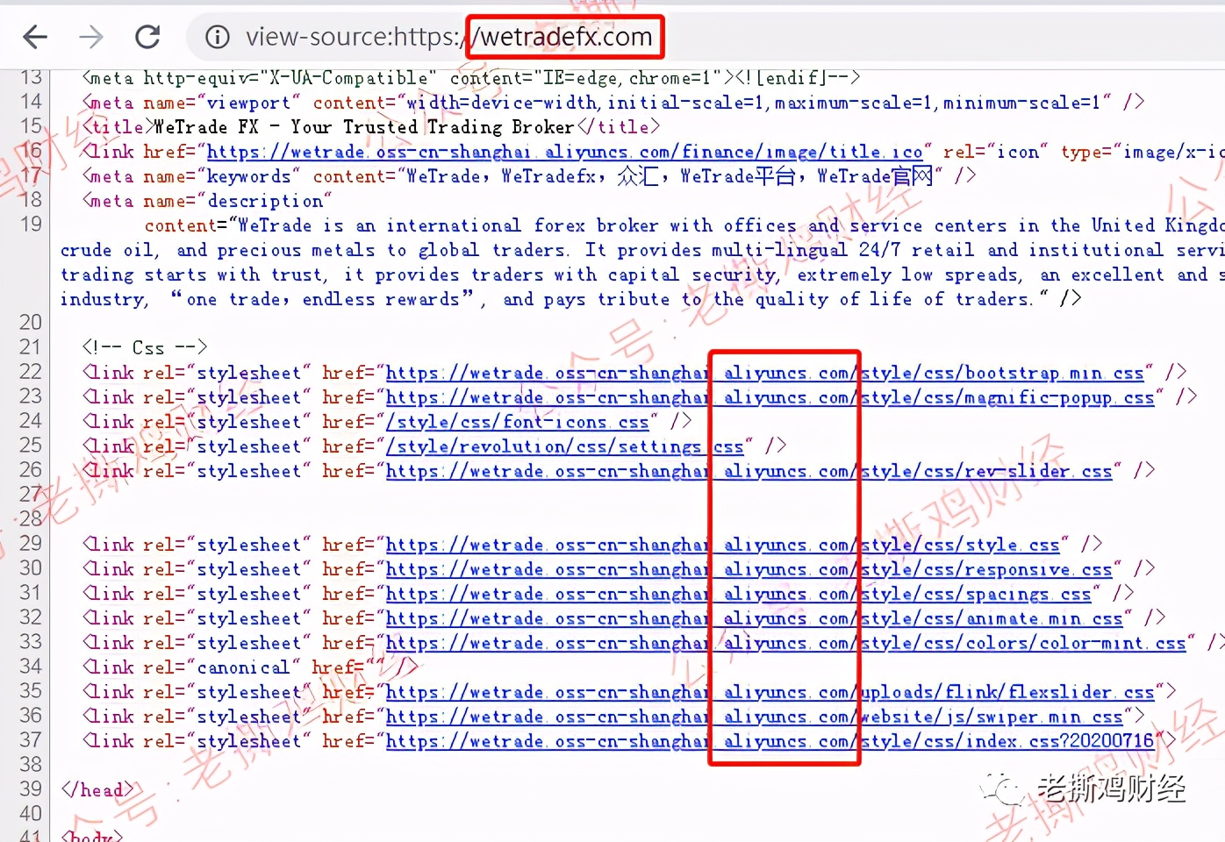Open the style/css/style.css link on line 29

722,545
